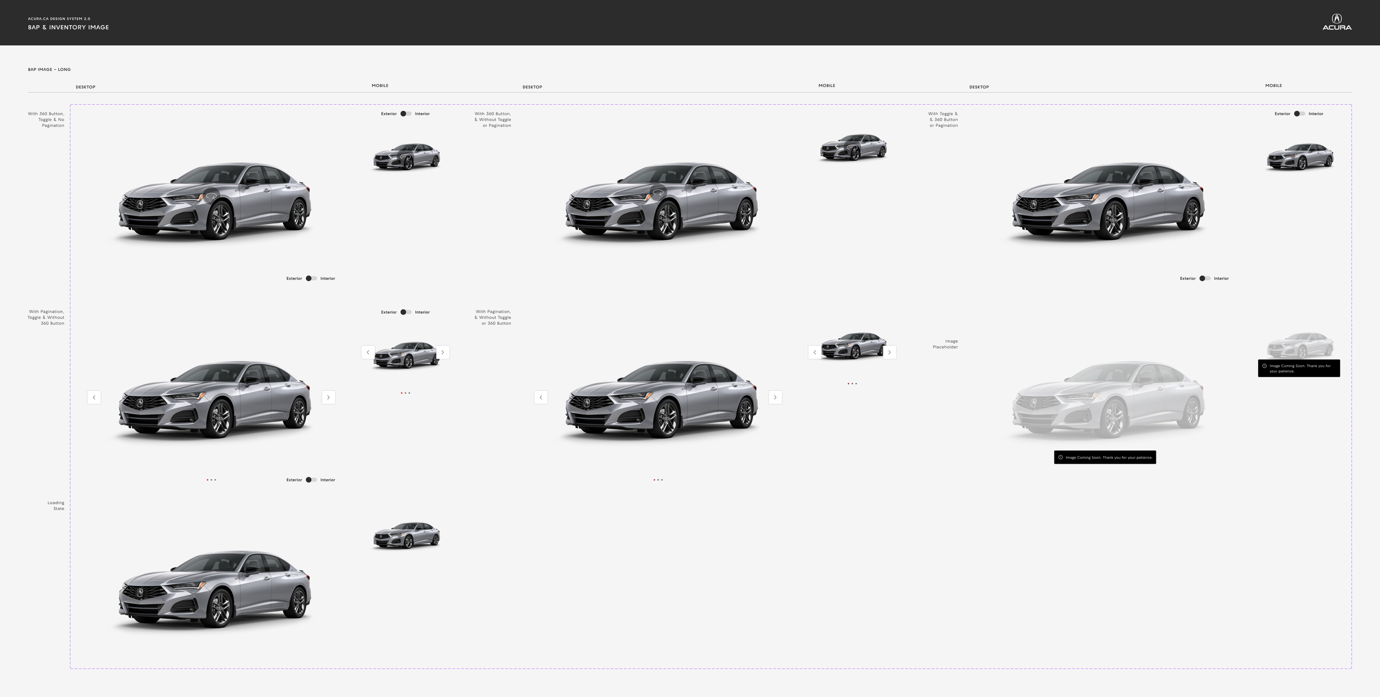Click info icon in mobile two-line 'Image Coming Soon' tooltip
Image resolution: width=1380 pixels, height=697 pixels.
(1265, 366)
